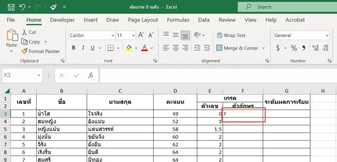
Task: Click the Cut button
Action: tap(29, 32)
